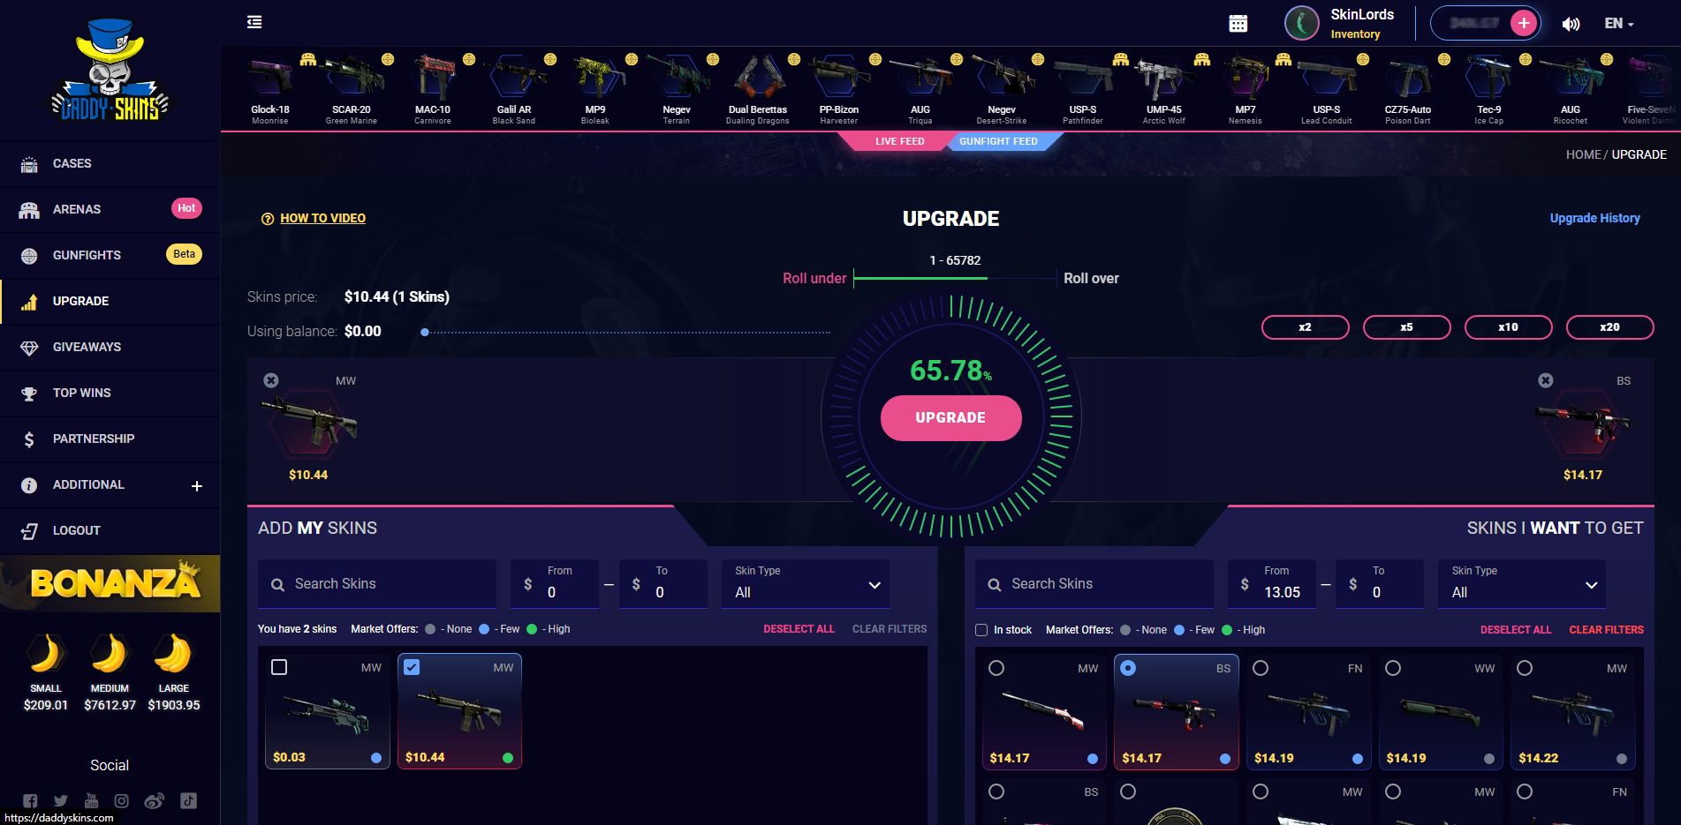Open the Facebook social icon
The height and width of the screenshot is (825, 1681).
click(x=30, y=801)
